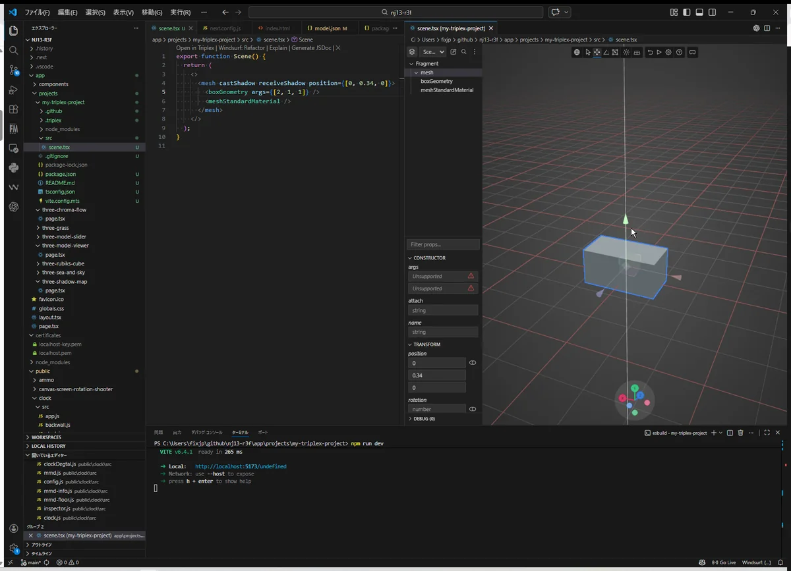Open the 編集(E) menu

67,13
